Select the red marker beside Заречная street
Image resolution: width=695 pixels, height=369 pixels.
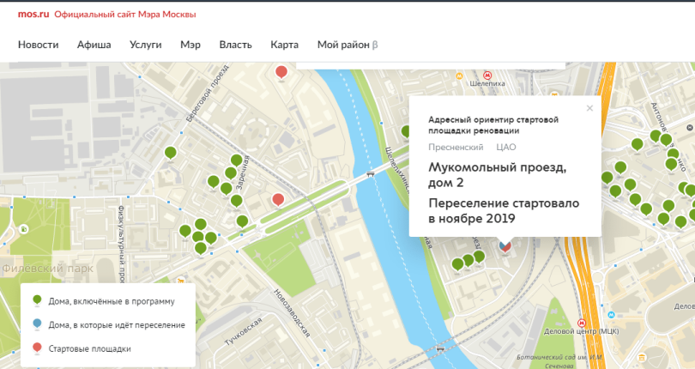tap(278, 200)
